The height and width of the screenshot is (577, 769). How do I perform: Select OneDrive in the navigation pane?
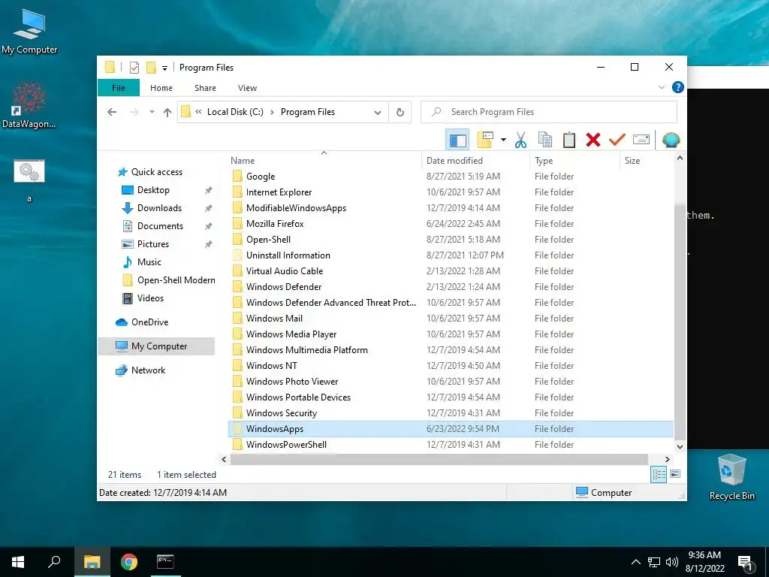click(149, 322)
